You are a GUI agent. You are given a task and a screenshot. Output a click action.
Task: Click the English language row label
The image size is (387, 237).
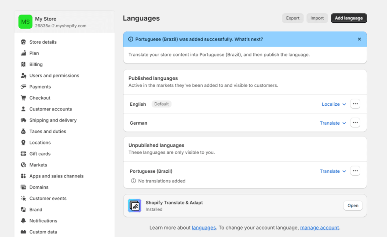(x=138, y=104)
